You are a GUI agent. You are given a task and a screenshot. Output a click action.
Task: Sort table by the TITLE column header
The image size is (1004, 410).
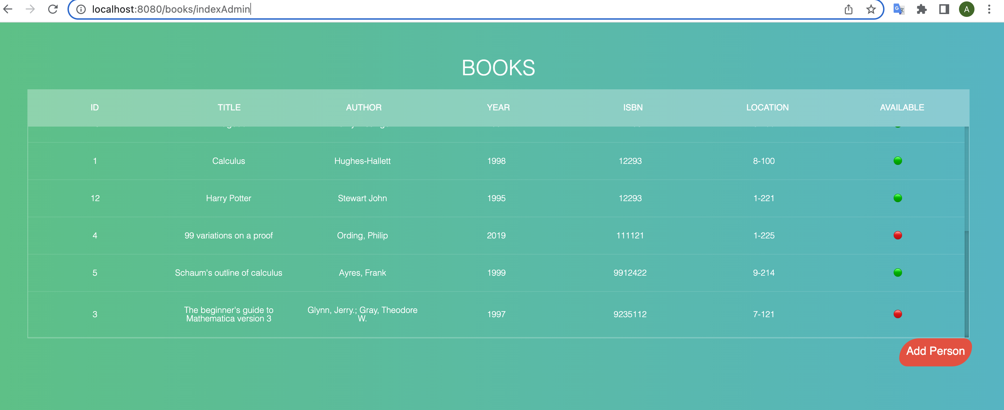point(229,108)
